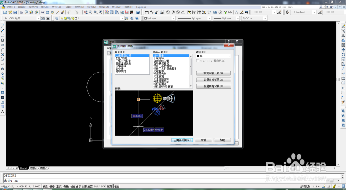Select the Erase tool in Modify toolbar
Image resolution: width=346 pixels, height=190 pixels.
point(343,26)
